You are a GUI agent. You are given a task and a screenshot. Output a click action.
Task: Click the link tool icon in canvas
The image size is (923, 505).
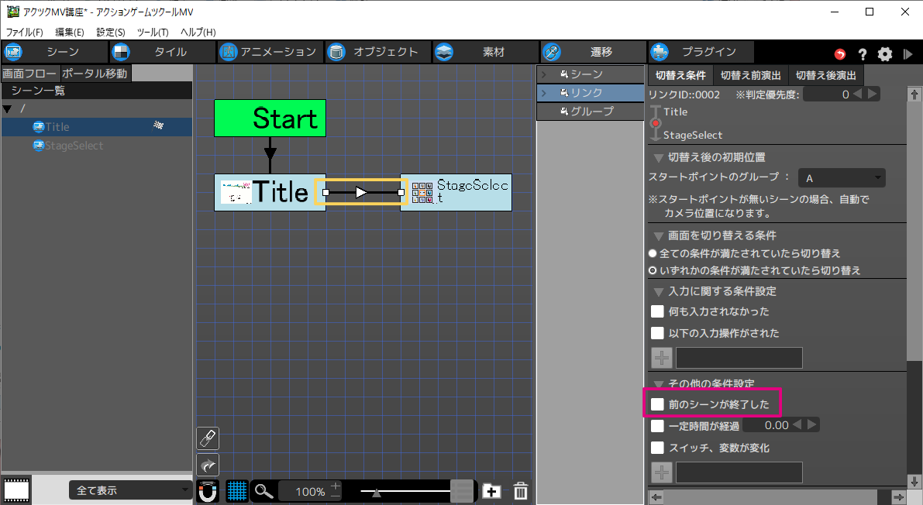208,438
